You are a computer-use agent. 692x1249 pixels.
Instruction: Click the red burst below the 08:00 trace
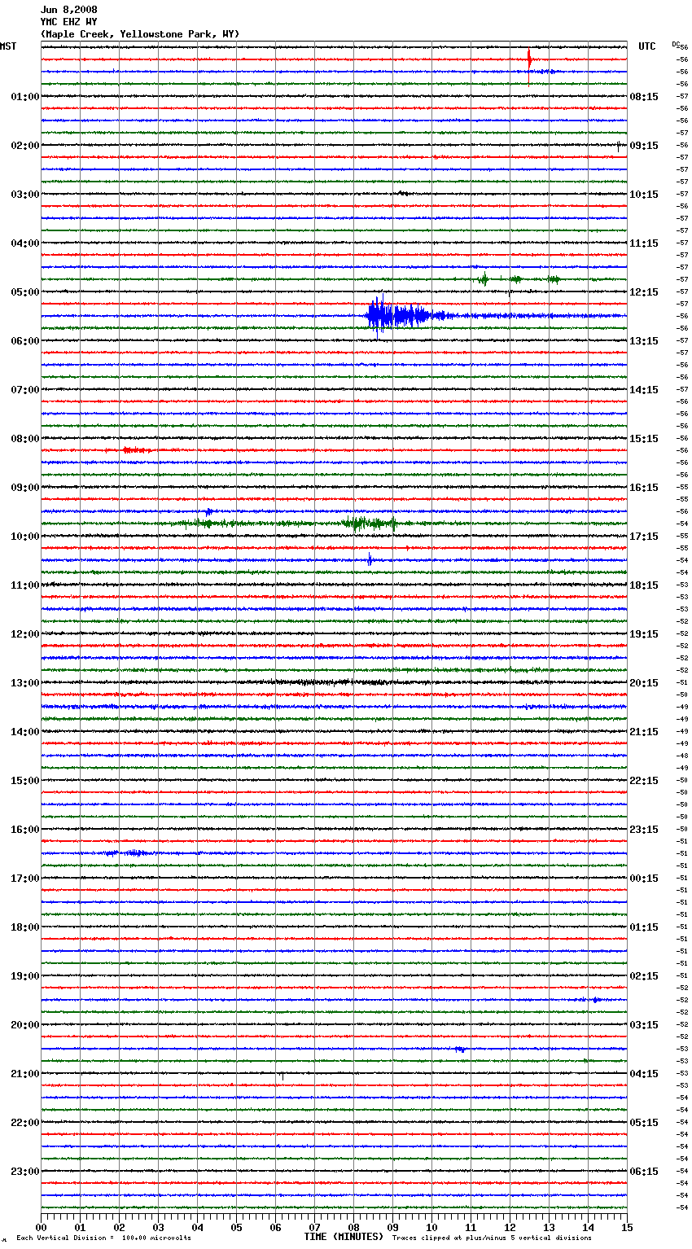[136, 450]
